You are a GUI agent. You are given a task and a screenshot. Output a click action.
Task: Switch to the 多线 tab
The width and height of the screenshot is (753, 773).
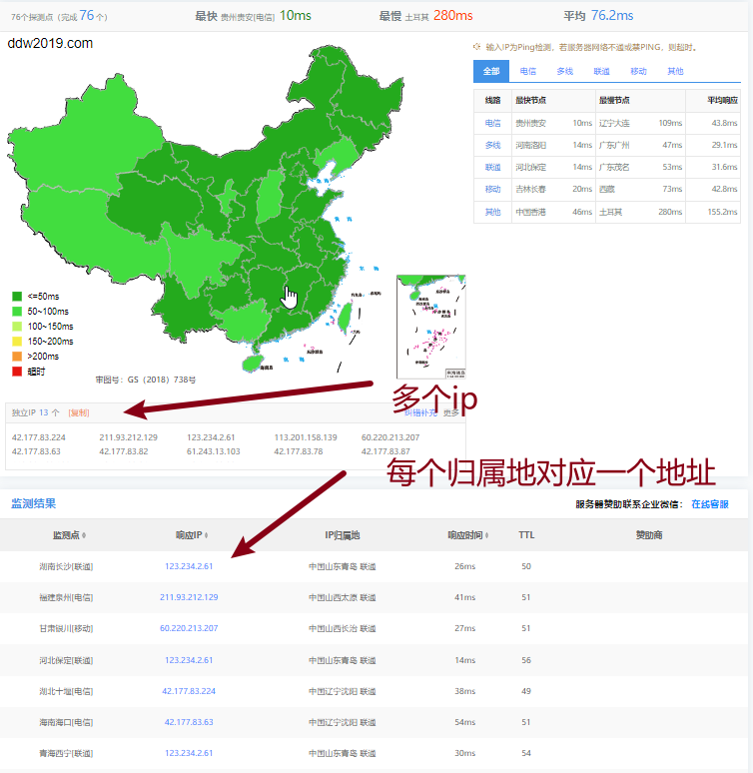[564, 72]
